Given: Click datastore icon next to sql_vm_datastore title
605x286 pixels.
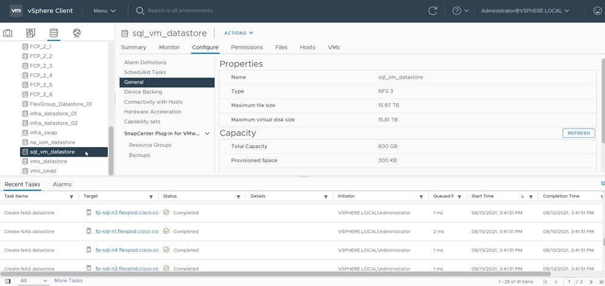Looking at the screenshot, I should tap(125, 33).
